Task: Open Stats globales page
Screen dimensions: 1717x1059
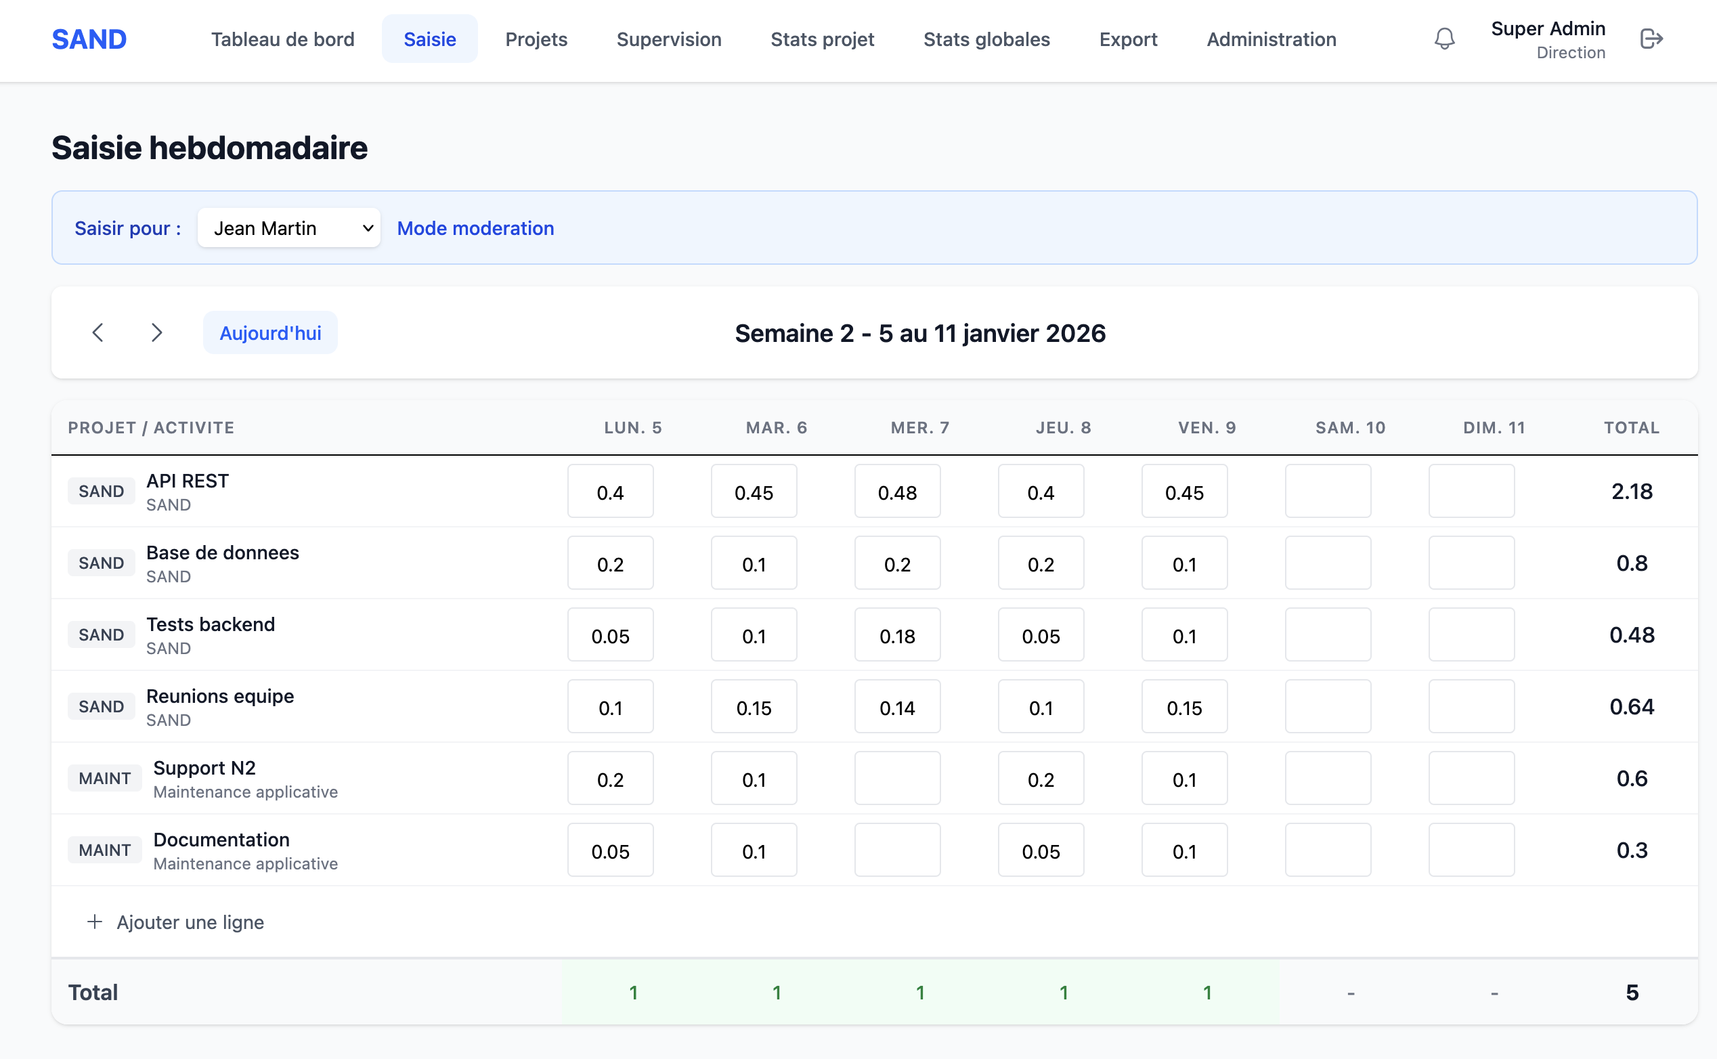Action: (x=986, y=39)
